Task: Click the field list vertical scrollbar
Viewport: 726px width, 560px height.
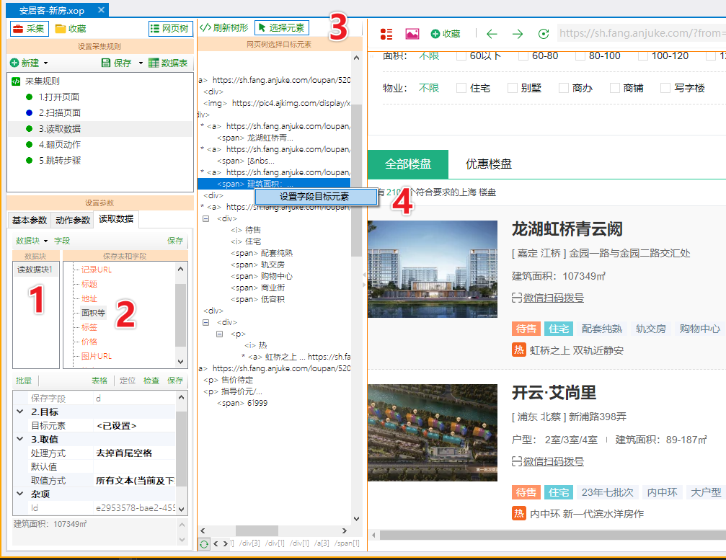Action: 180,315
